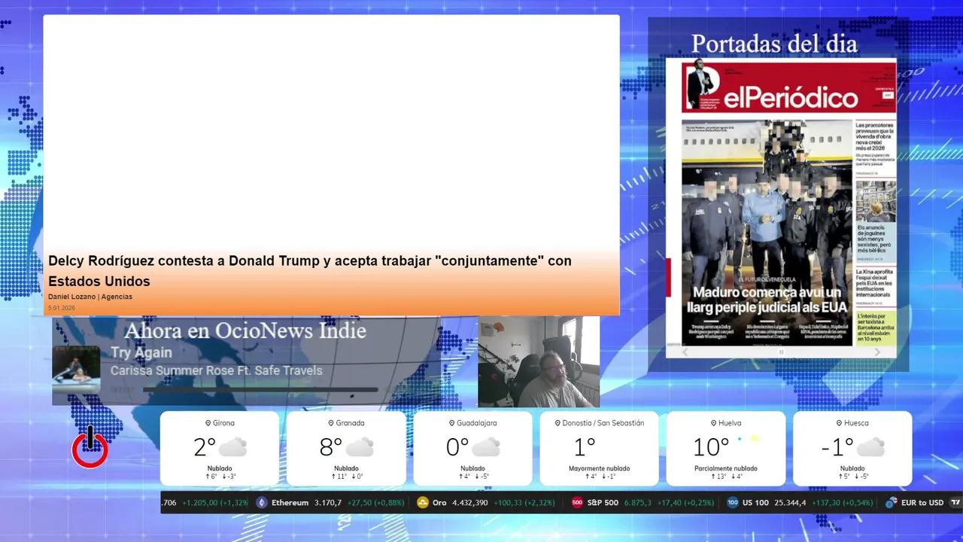This screenshot has height=542, width=963.
Task: Click the cloud icon in Guadalajara card
Action: 486,447
